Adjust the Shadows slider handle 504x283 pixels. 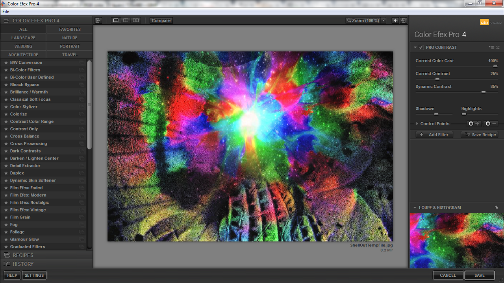pyautogui.click(x=436, y=114)
